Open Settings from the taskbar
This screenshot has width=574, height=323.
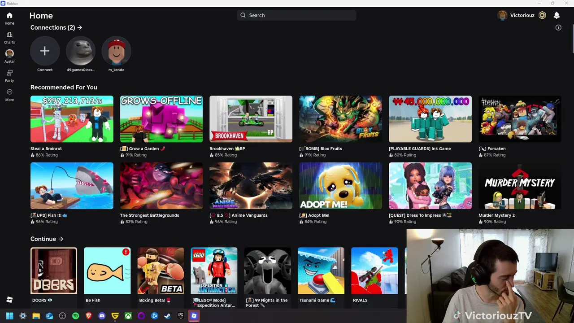pyautogui.click(x=23, y=316)
